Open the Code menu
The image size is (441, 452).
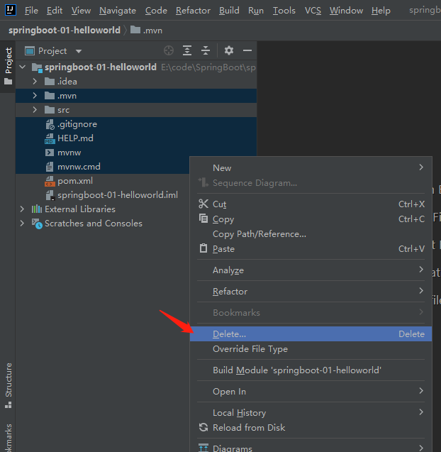tap(156, 11)
